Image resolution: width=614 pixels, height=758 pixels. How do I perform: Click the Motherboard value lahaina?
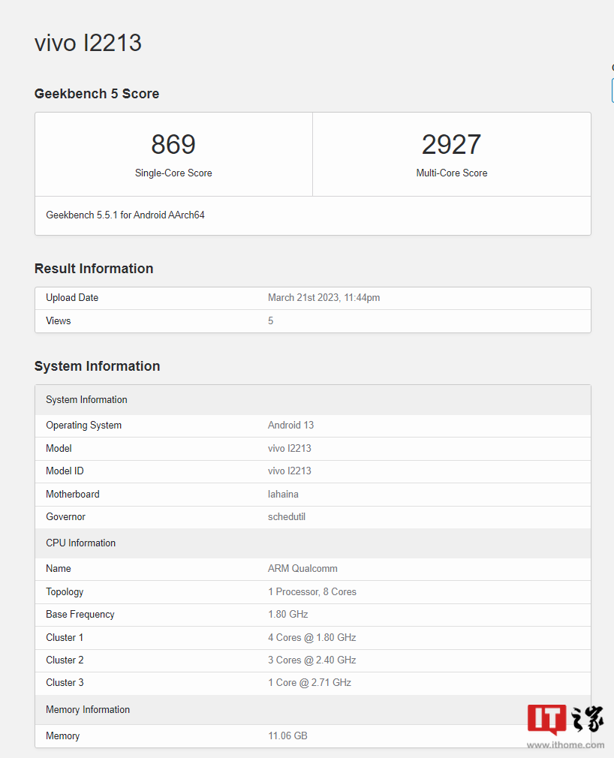click(x=284, y=495)
